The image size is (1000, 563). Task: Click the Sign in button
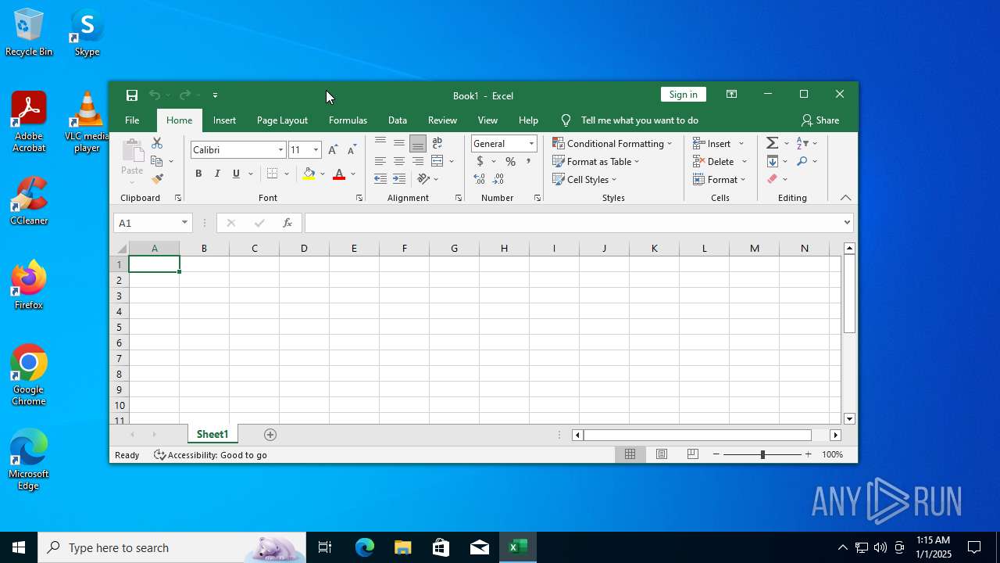coord(683,95)
